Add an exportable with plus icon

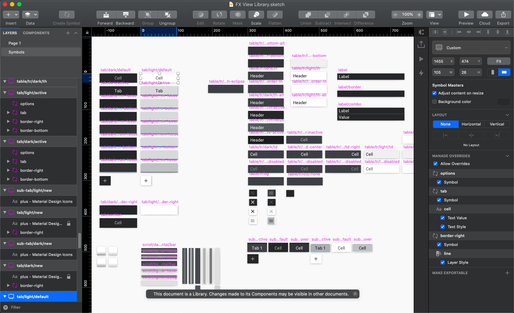507,273
